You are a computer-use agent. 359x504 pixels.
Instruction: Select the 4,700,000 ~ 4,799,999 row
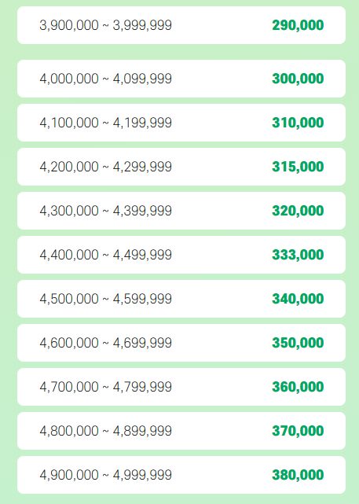181,387
